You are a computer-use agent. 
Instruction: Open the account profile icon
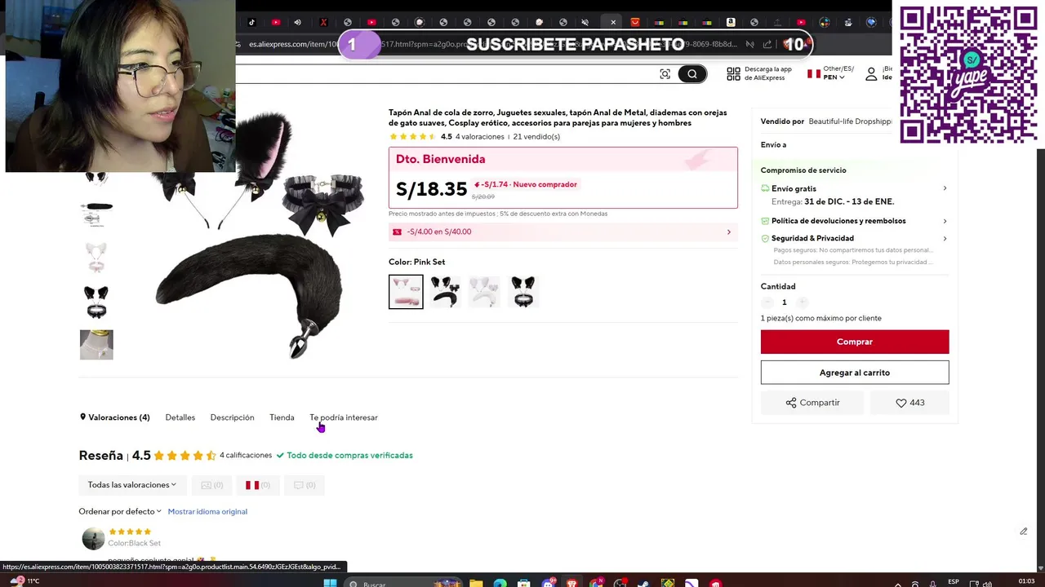pos(871,74)
